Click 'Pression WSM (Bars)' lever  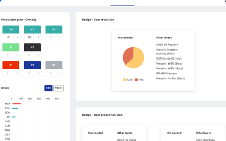(169, 68)
